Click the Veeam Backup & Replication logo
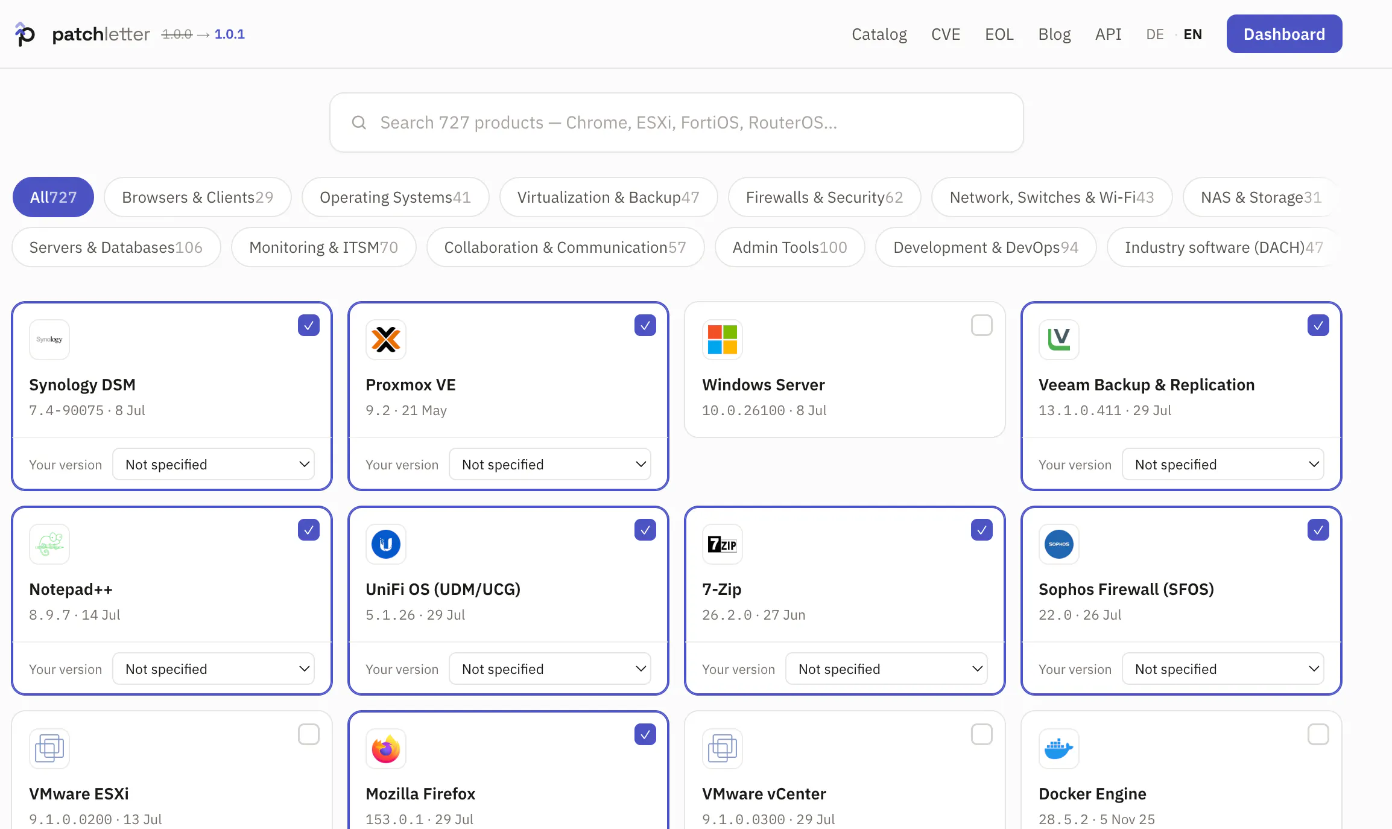The height and width of the screenshot is (829, 1392). (x=1059, y=340)
